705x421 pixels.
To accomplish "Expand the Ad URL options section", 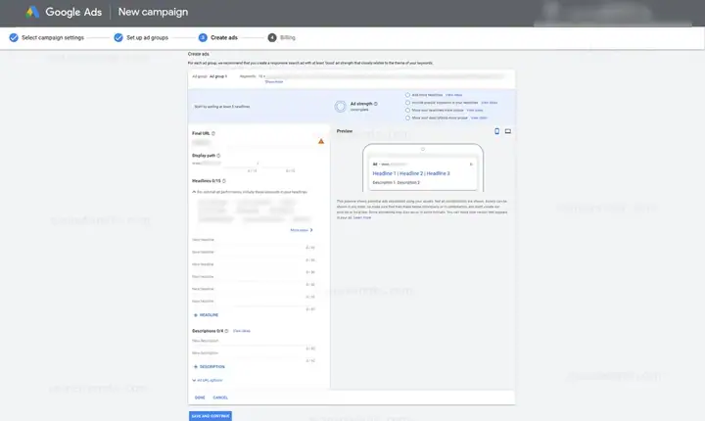I will point(208,381).
